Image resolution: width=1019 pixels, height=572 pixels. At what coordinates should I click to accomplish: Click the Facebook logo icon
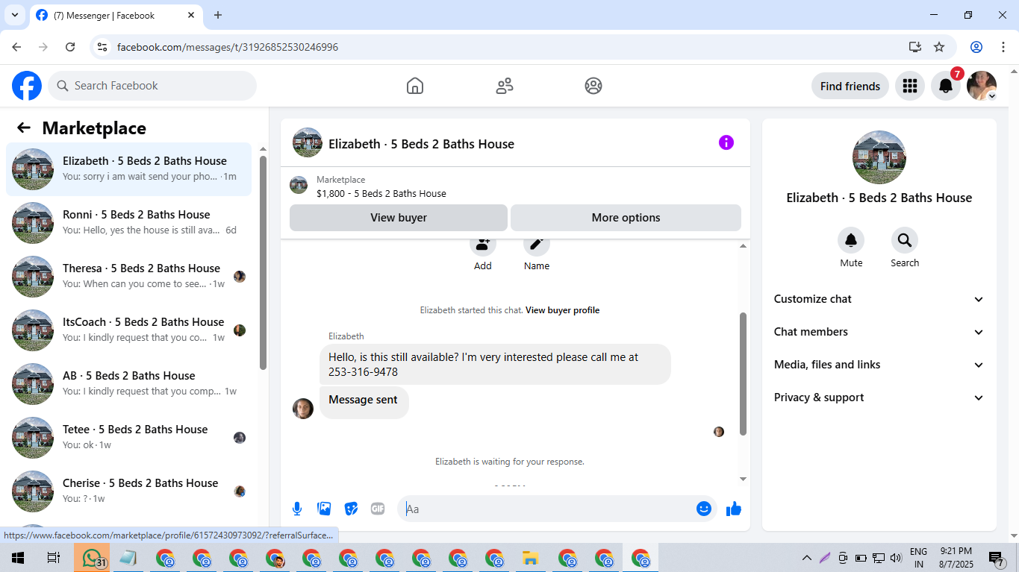27,86
